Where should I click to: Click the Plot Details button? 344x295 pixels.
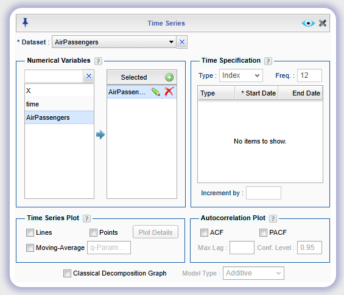tap(155, 232)
